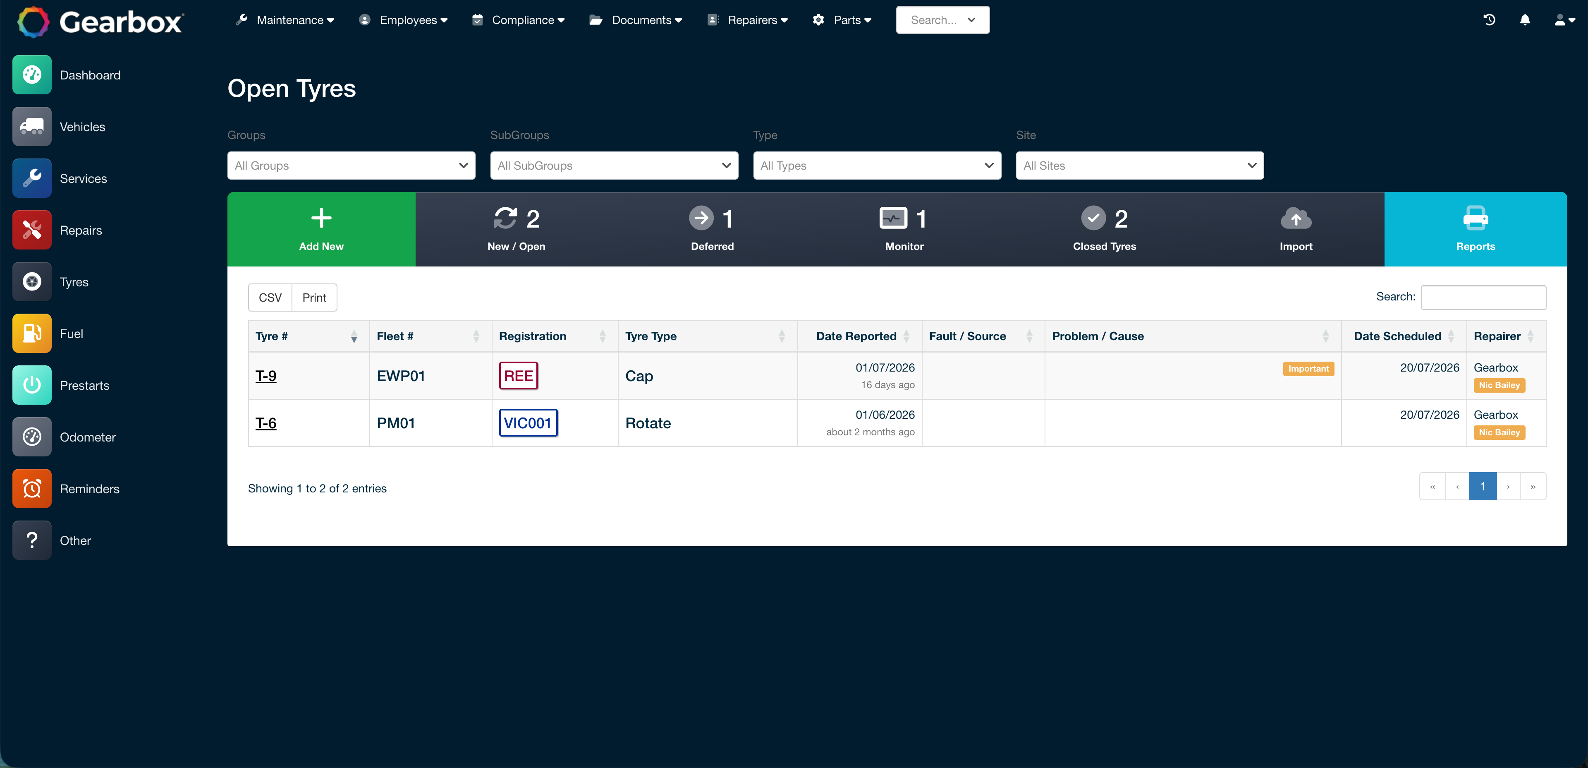1588x768 pixels.
Task: Go to last page of results
Action: click(1533, 486)
